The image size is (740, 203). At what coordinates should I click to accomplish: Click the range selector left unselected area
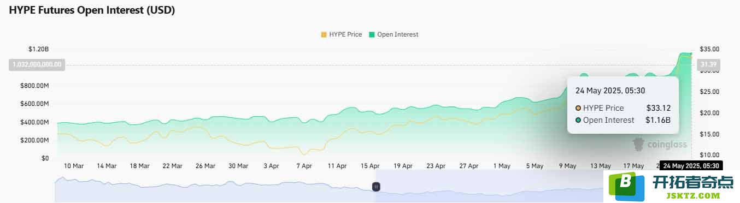[x=214, y=187]
